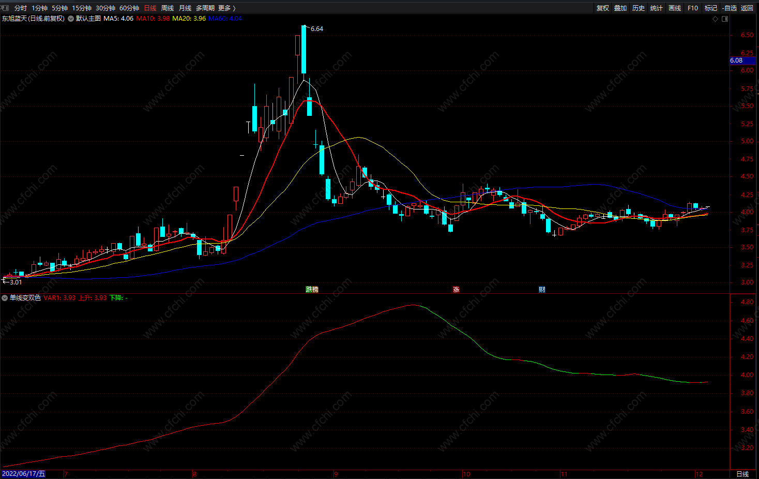Click the stock title 东旭蓝天(日线.前复权)
Image resolution: width=759 pixels, height=479 pixels.
[x=33, y=19]
